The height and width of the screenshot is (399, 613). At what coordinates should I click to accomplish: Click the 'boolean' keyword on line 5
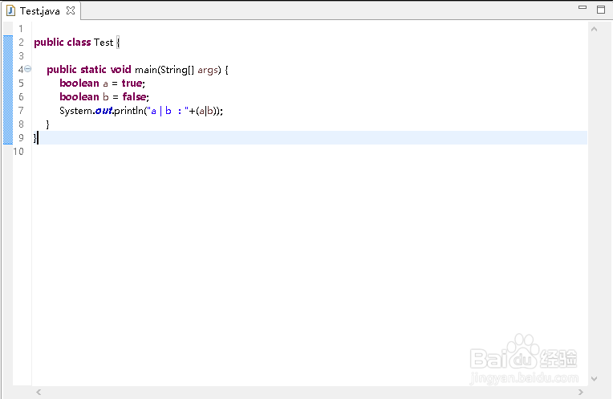(x=79, y=83)
